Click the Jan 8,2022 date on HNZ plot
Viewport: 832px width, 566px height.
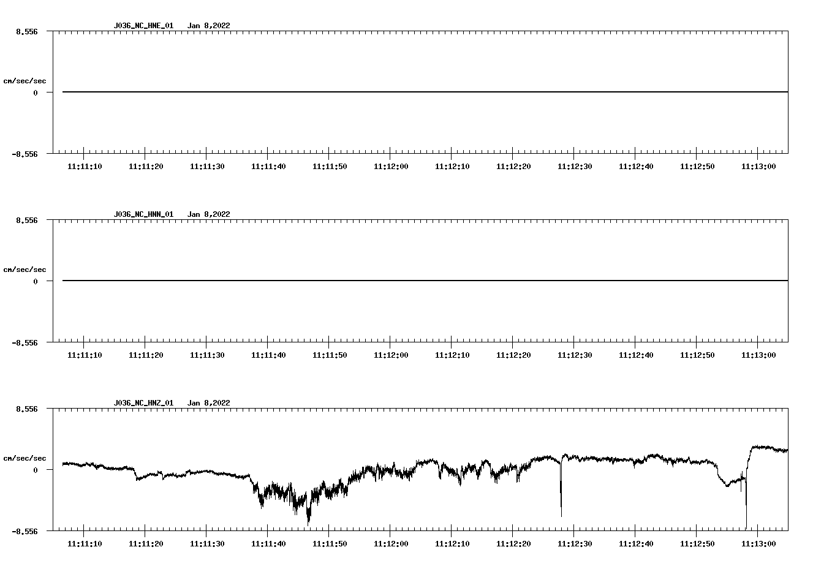209,403
